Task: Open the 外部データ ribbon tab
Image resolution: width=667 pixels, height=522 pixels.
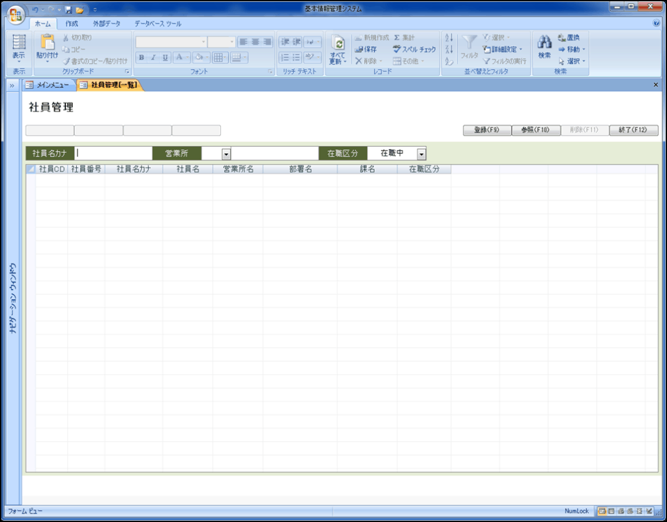Action: pyautogui.click(x=106, y=23)
